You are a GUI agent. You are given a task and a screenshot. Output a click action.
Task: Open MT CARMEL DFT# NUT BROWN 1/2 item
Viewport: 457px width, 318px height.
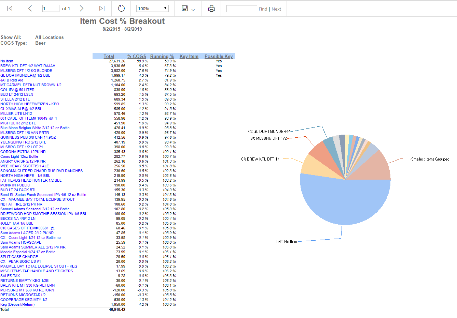[x=31, y=85]
